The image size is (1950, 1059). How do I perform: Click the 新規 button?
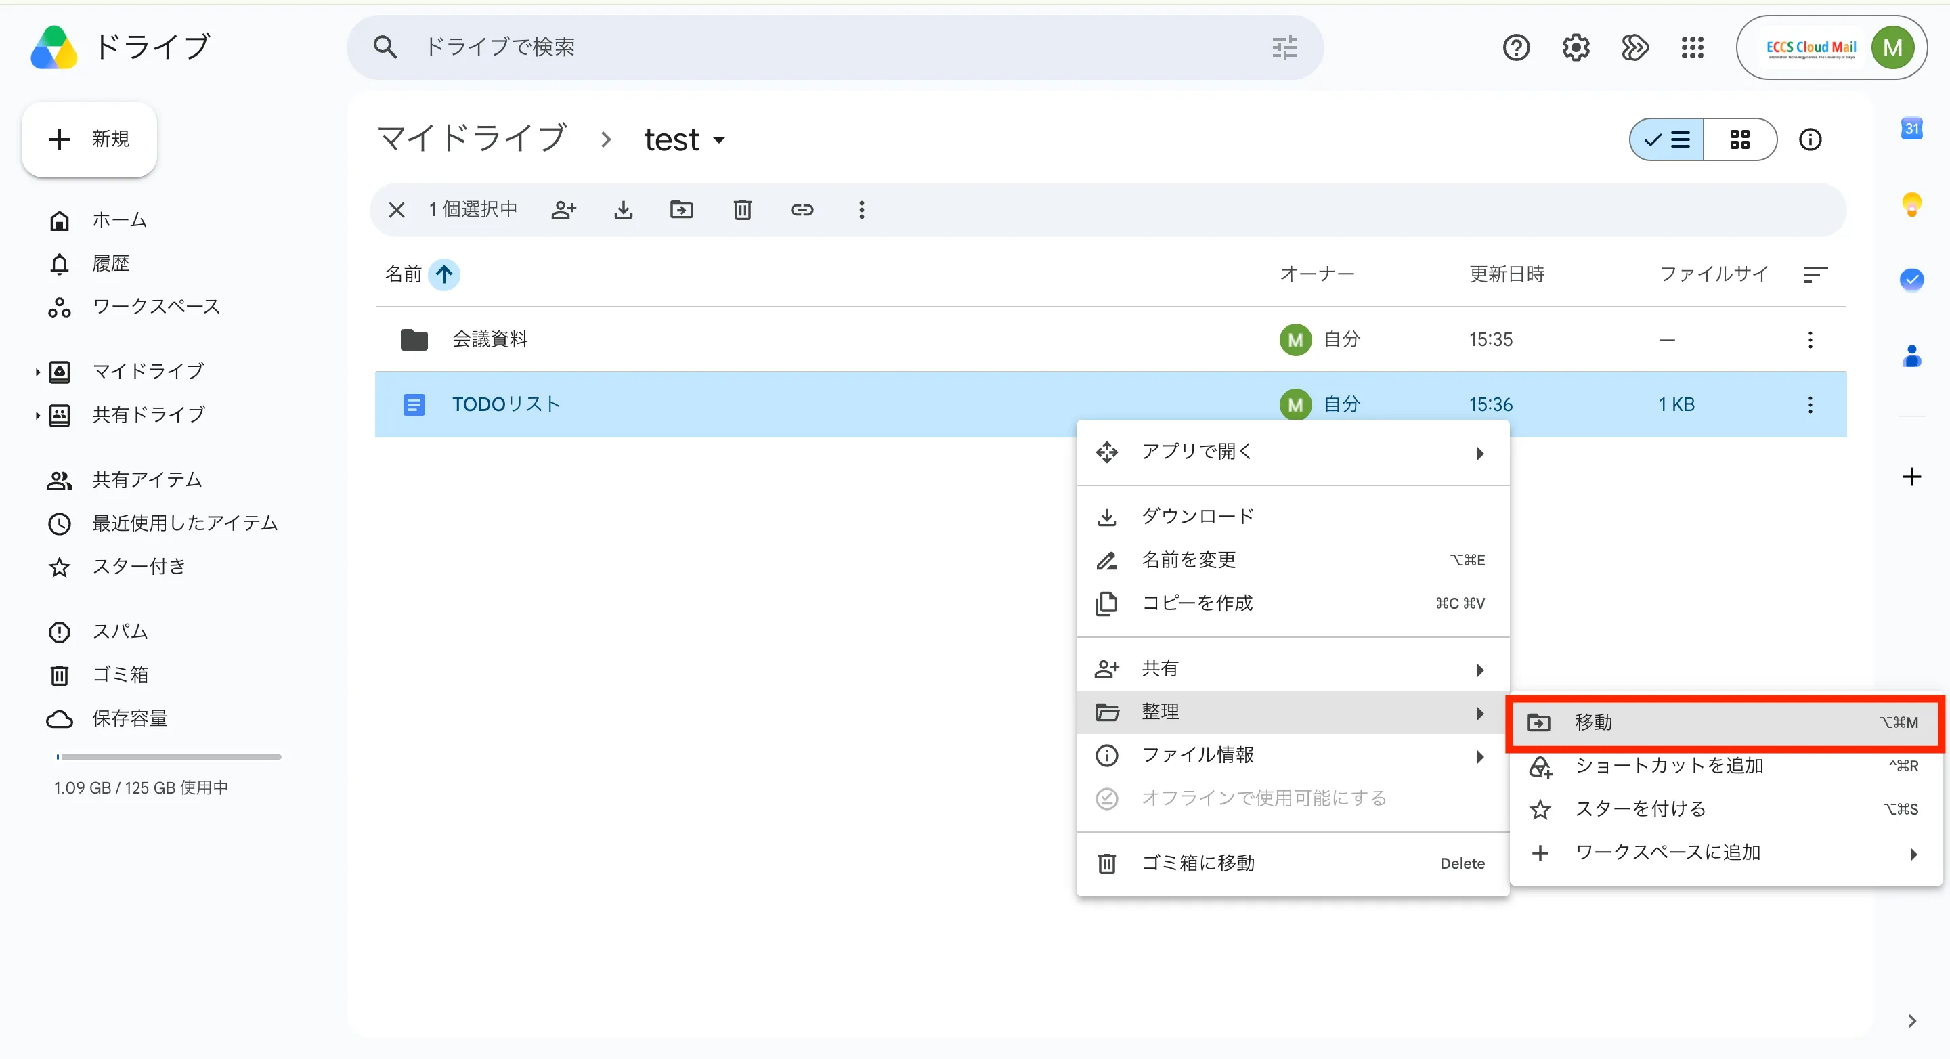(89, 139)
